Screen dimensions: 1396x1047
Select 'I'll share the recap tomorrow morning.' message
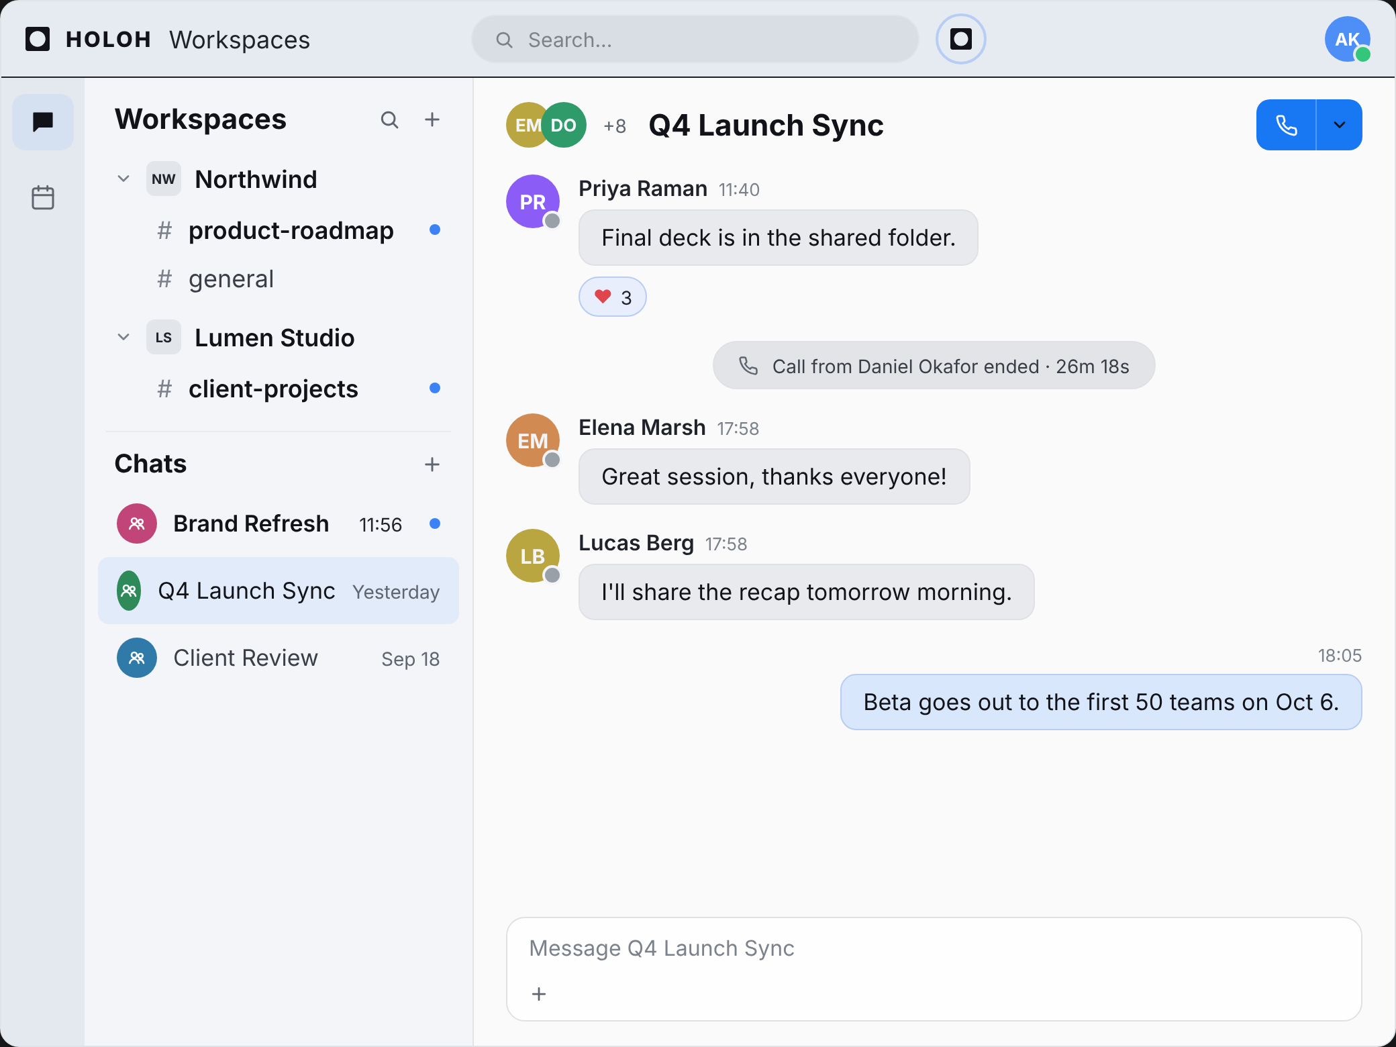pyautogui.click(x=806, y=592)
